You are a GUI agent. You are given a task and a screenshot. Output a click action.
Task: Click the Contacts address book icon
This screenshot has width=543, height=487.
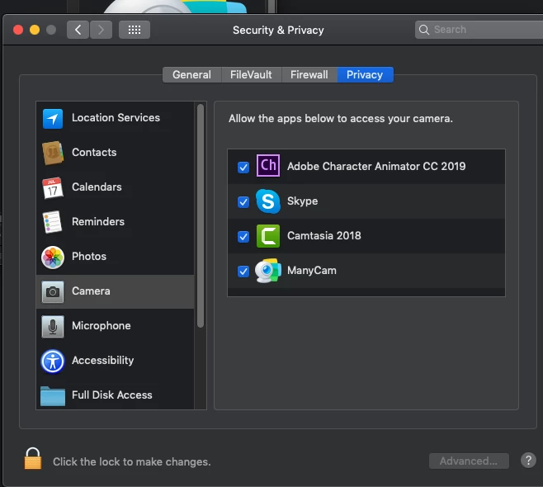(53, 153)
